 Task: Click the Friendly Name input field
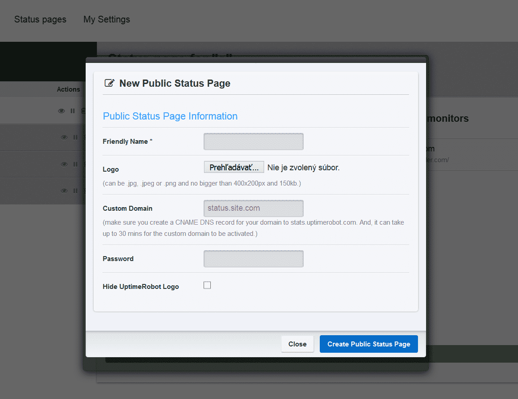tap(253, 141)
